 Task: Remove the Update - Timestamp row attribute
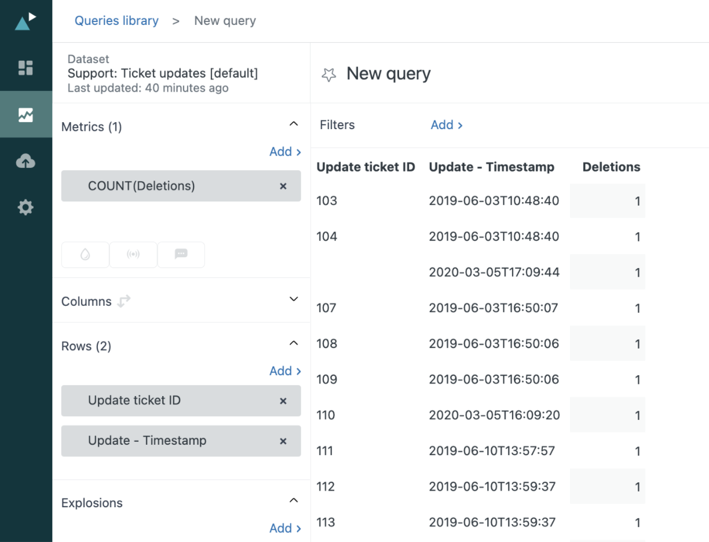click(283, 441)
